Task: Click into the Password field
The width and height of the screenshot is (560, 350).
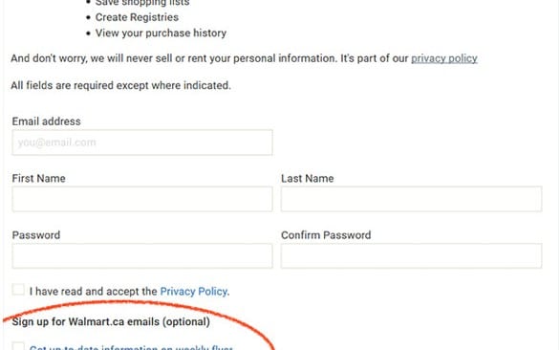Action: pos(142,255)
